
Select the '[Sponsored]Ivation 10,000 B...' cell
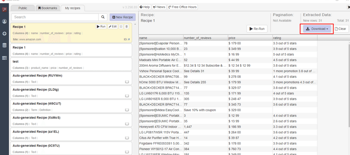161,49
